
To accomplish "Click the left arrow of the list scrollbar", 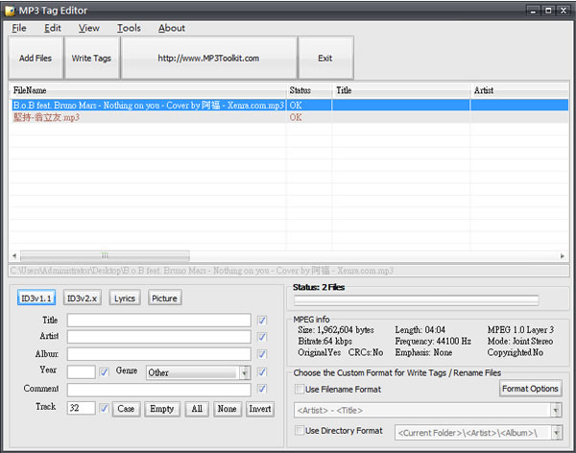I will (x=14, y=255).
